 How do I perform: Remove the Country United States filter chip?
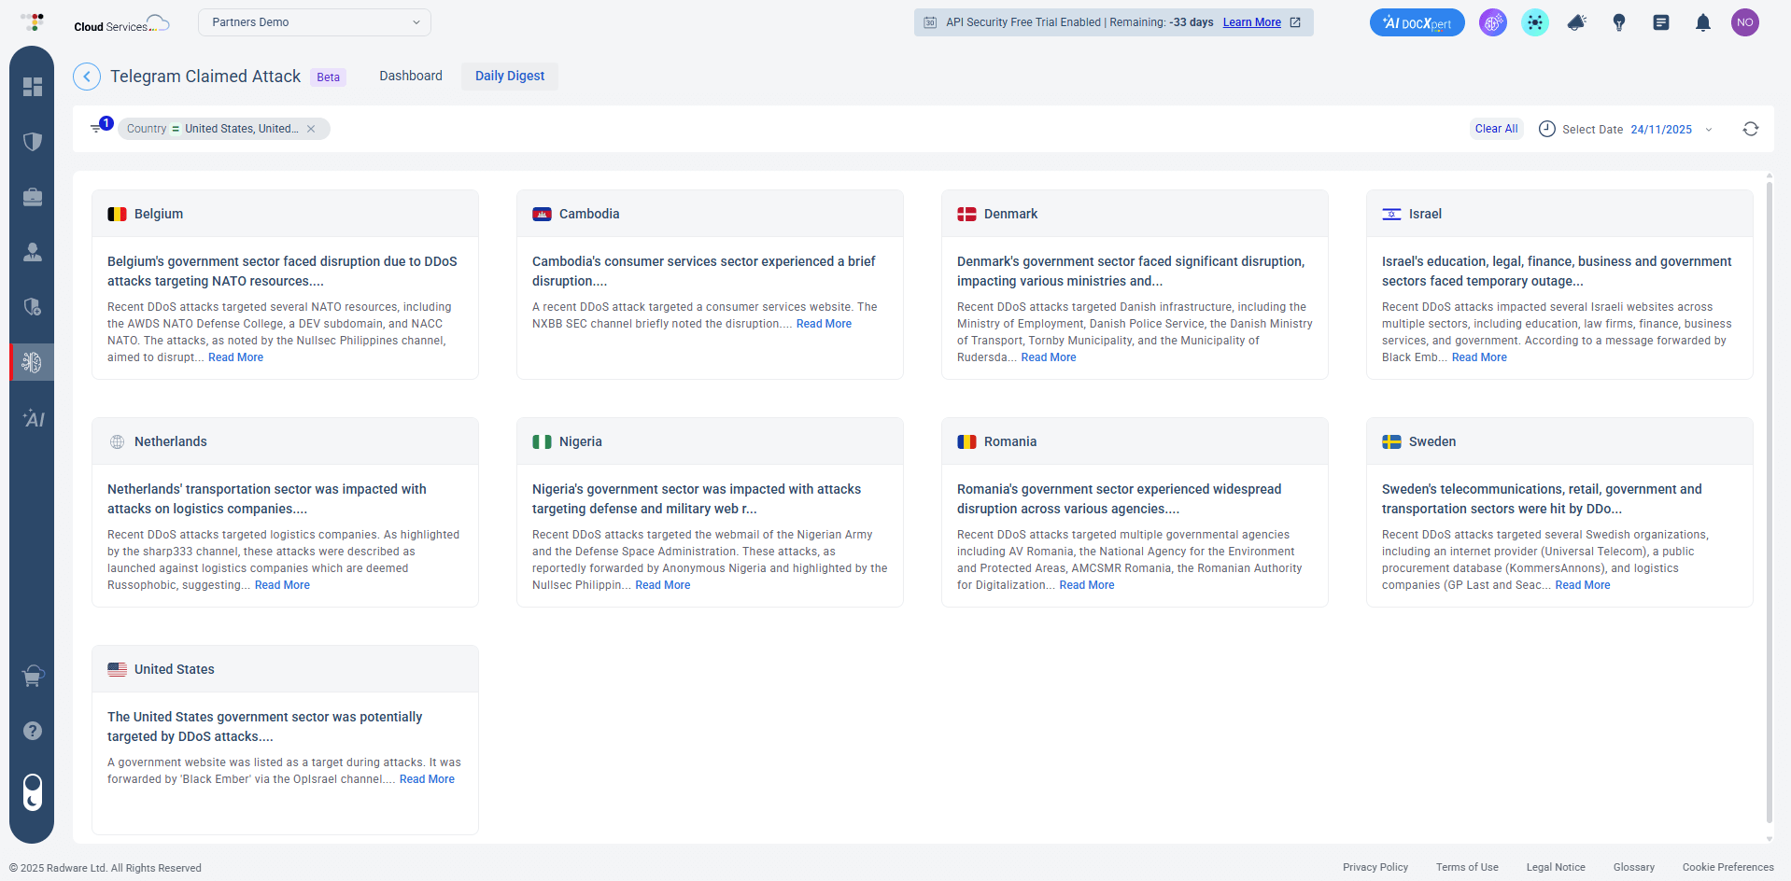point(312,129)
